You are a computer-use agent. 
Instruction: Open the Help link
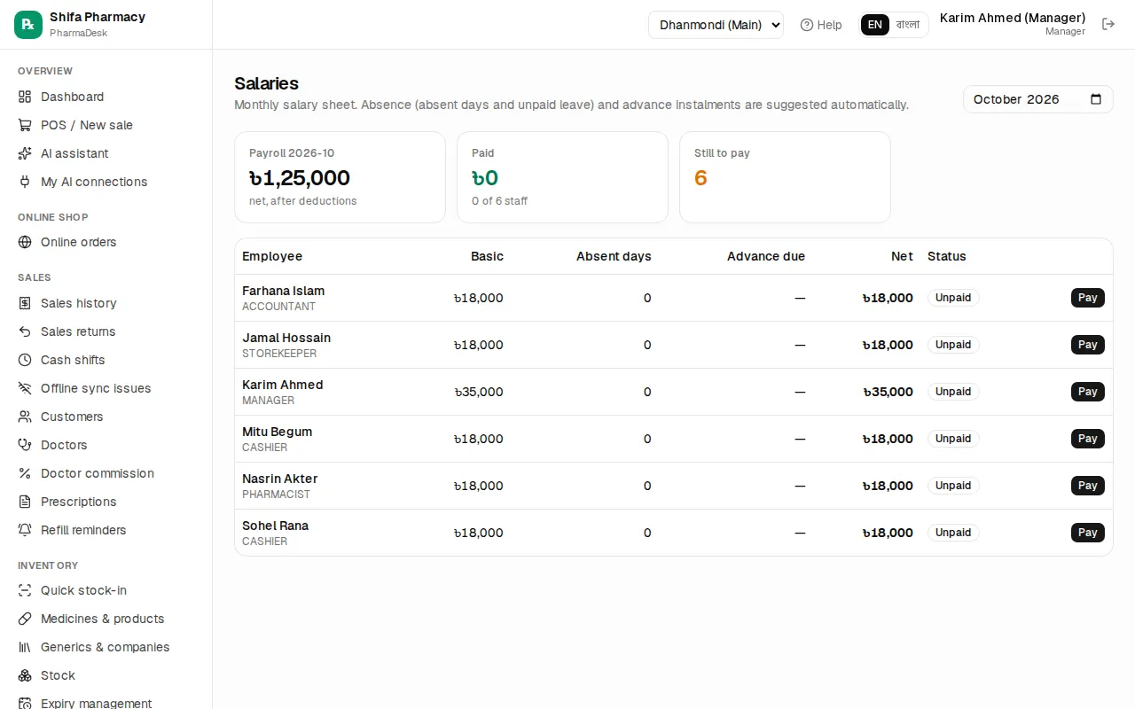821,25
